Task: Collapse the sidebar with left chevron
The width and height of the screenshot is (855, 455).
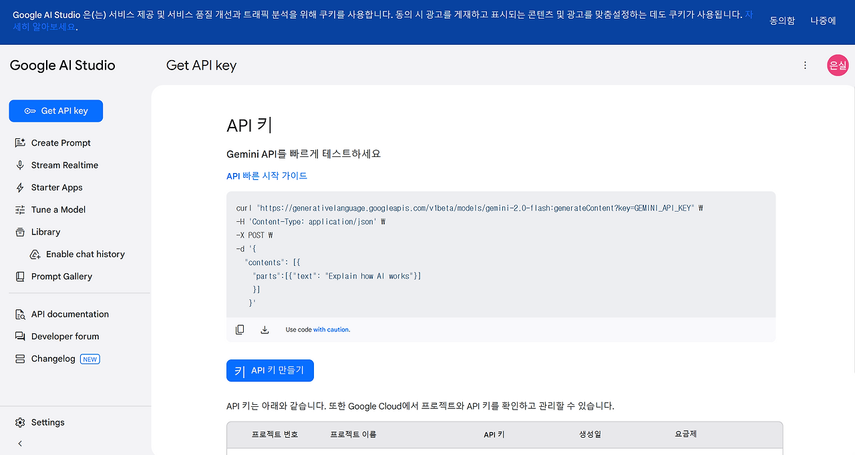Action: pyautogui.click(x=20, y=443)
